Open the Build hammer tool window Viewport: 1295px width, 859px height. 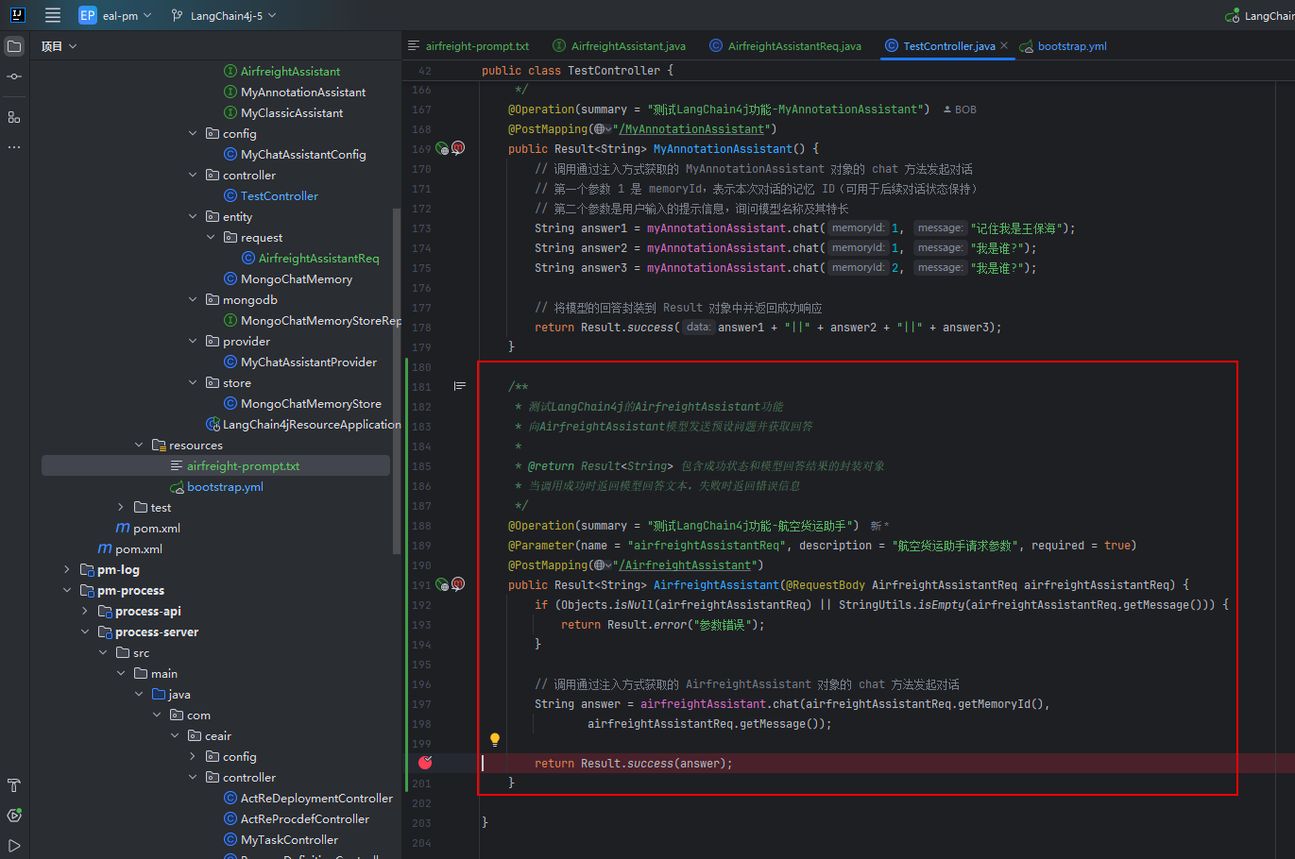pos(14,785)
